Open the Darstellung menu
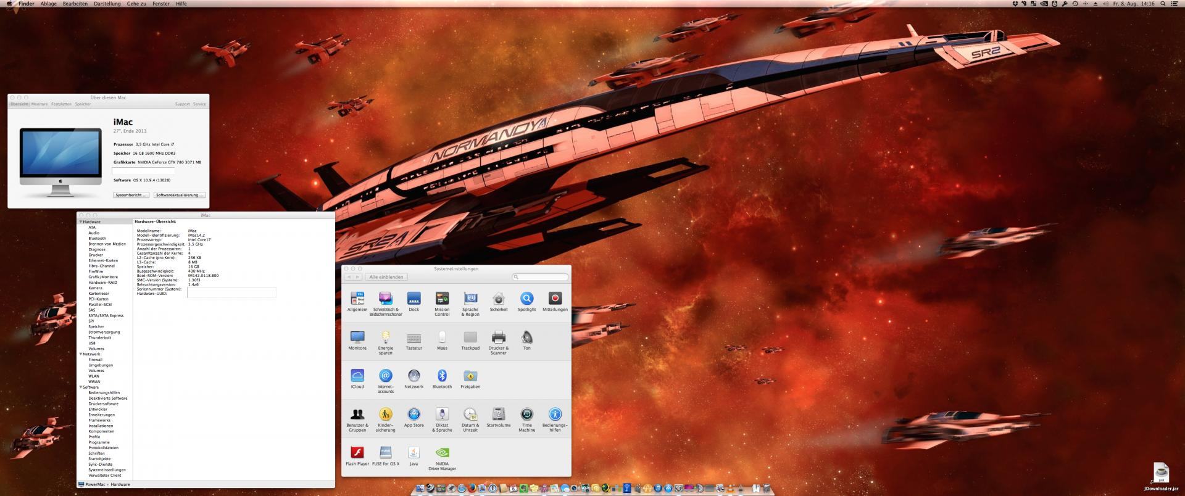1185x496 pixels. point(107,4)
